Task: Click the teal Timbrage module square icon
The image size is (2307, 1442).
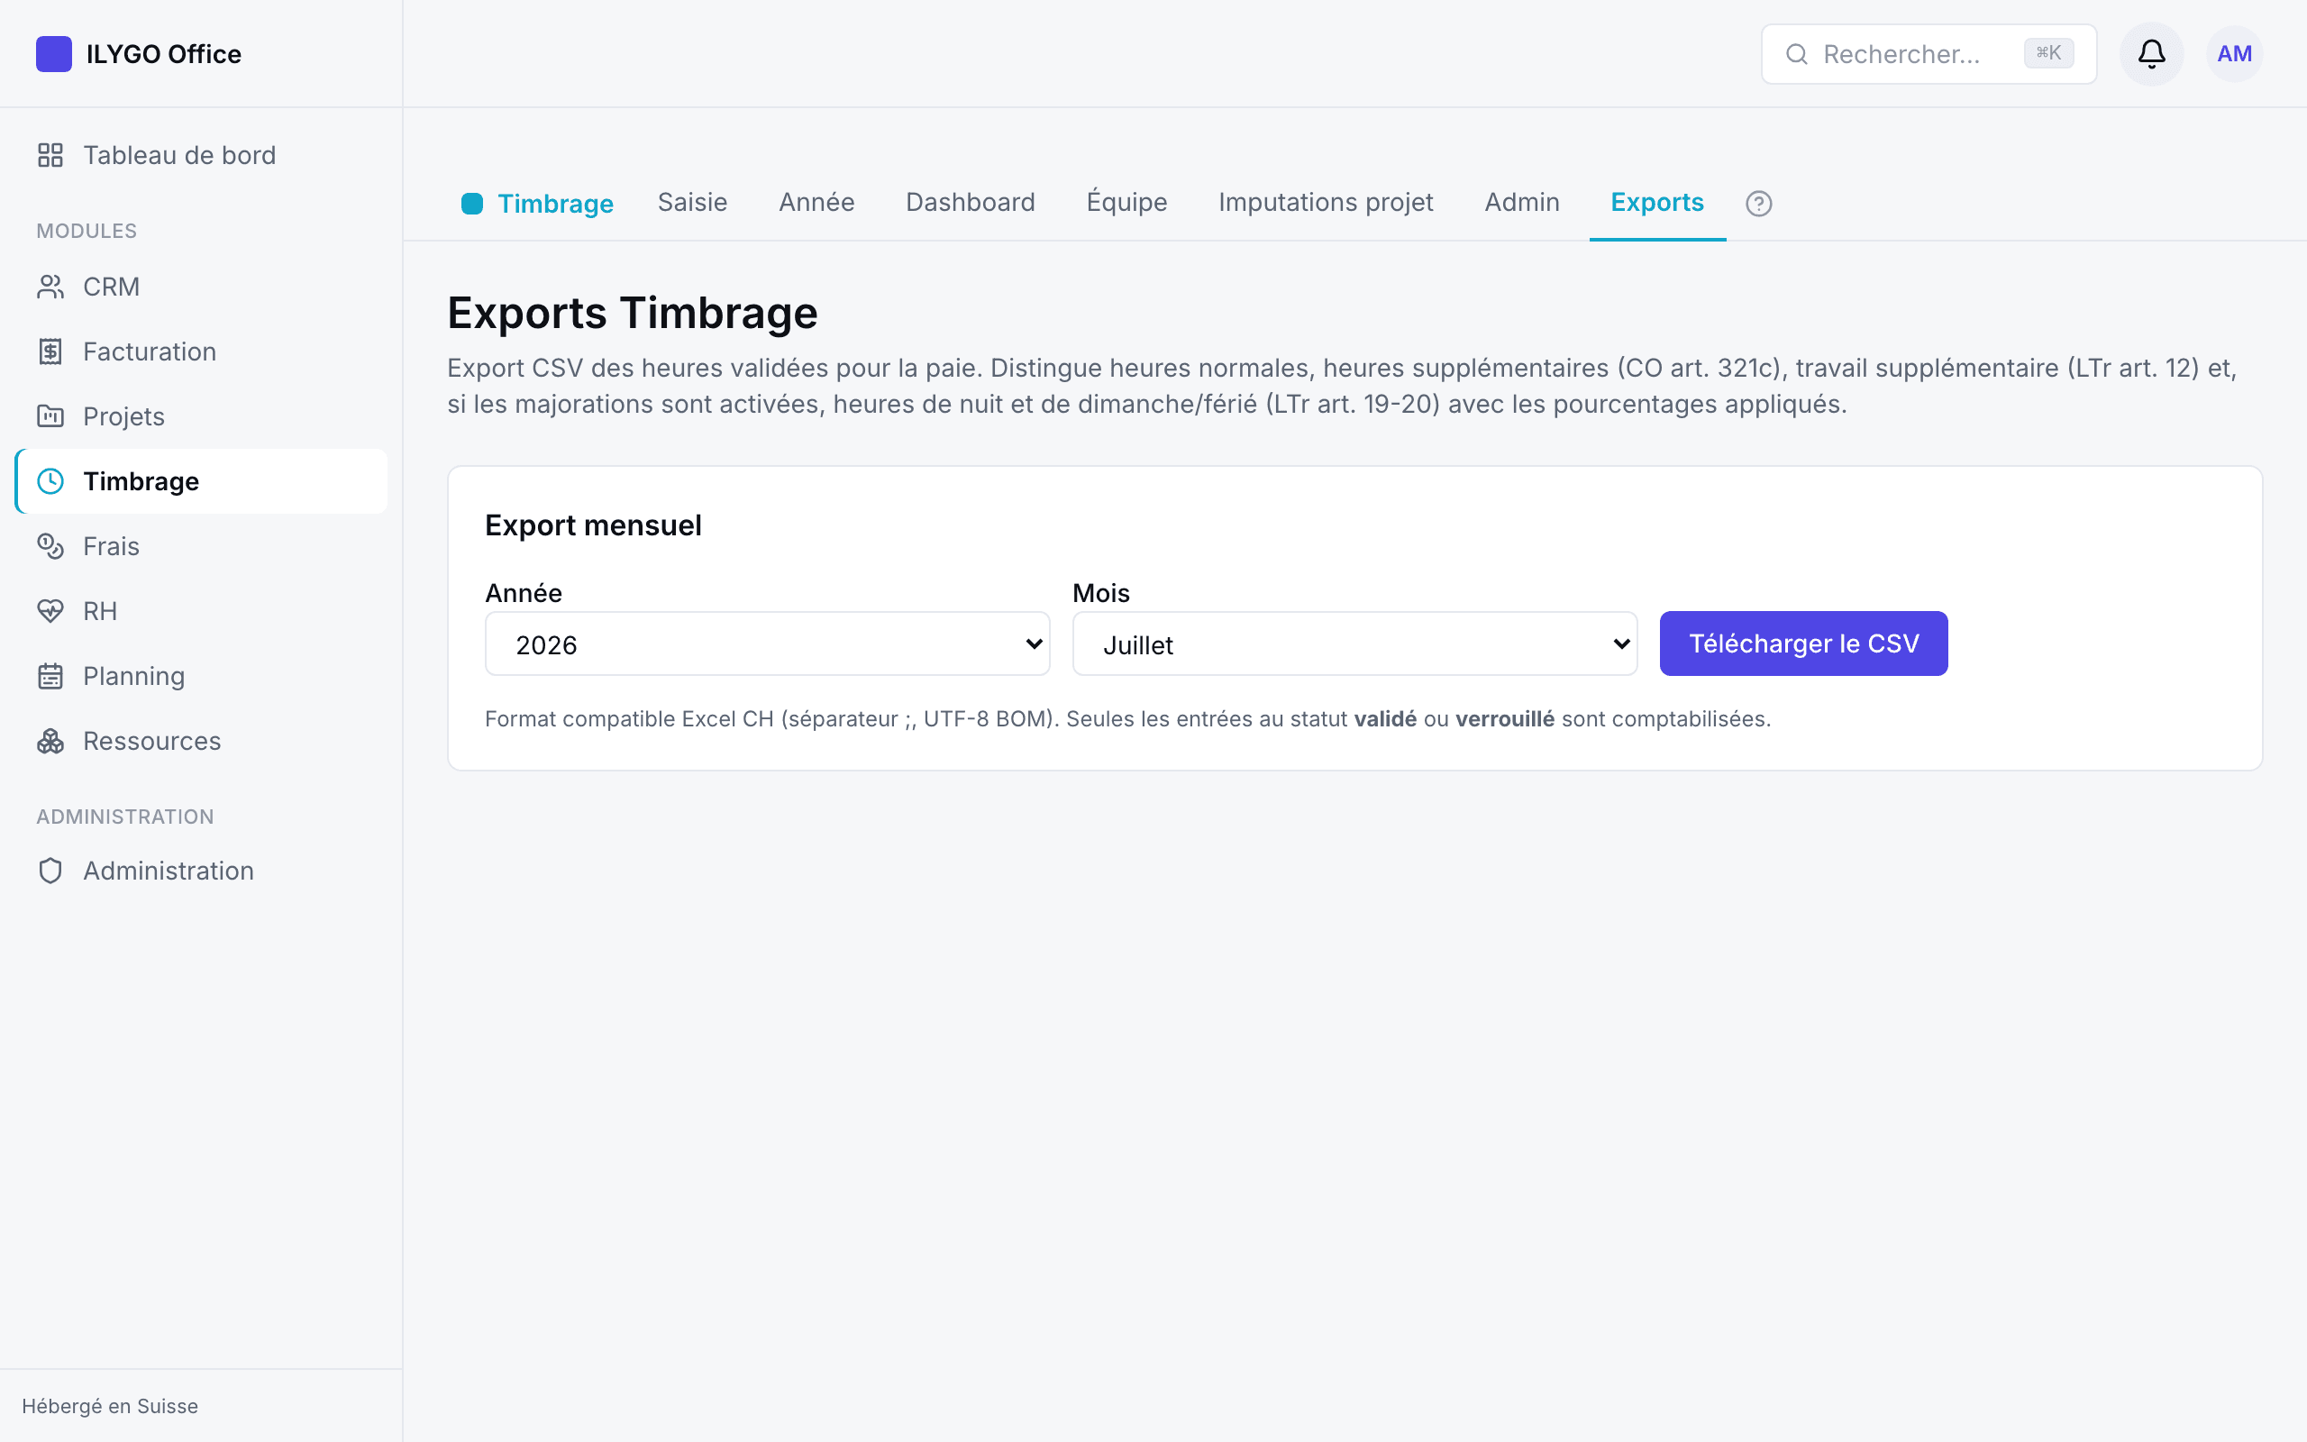Action: 472,203
